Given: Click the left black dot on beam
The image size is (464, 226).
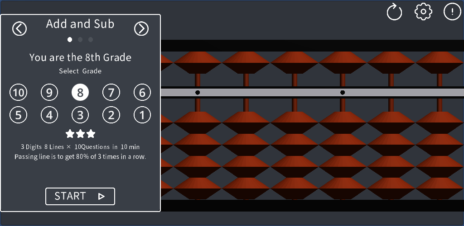Looking at the screenshot, I should click(198, 93).
